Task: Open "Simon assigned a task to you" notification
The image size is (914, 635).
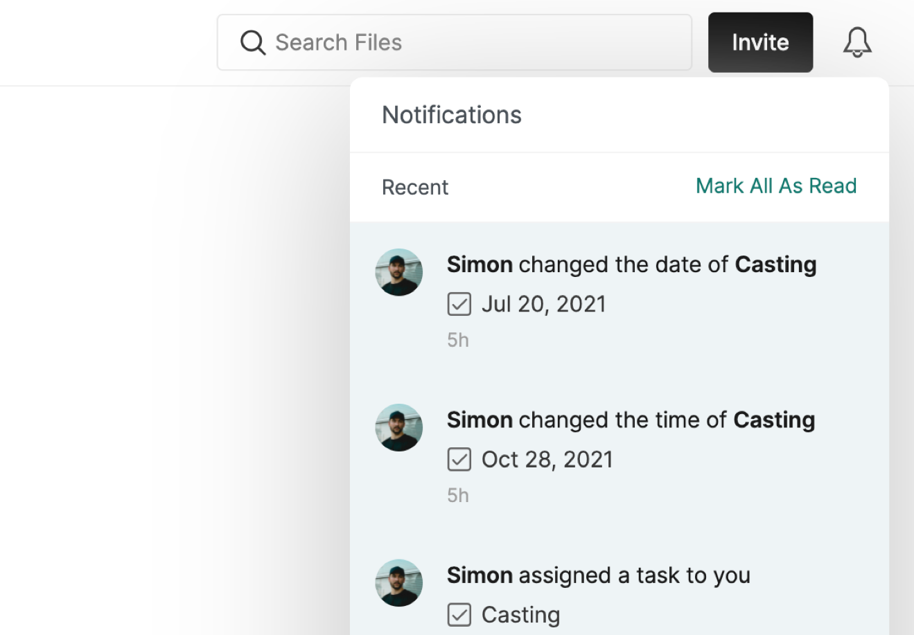Action: click(598, 575)
